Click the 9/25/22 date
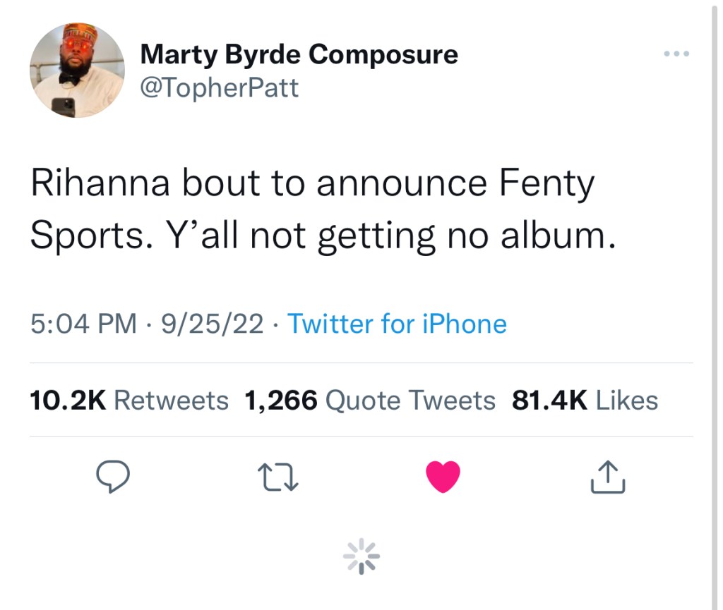This screenshot has height=610, width=723. click(x=212, y=324)
